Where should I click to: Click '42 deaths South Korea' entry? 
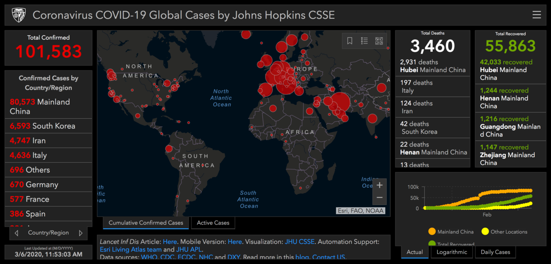click(x=433, y=128)
